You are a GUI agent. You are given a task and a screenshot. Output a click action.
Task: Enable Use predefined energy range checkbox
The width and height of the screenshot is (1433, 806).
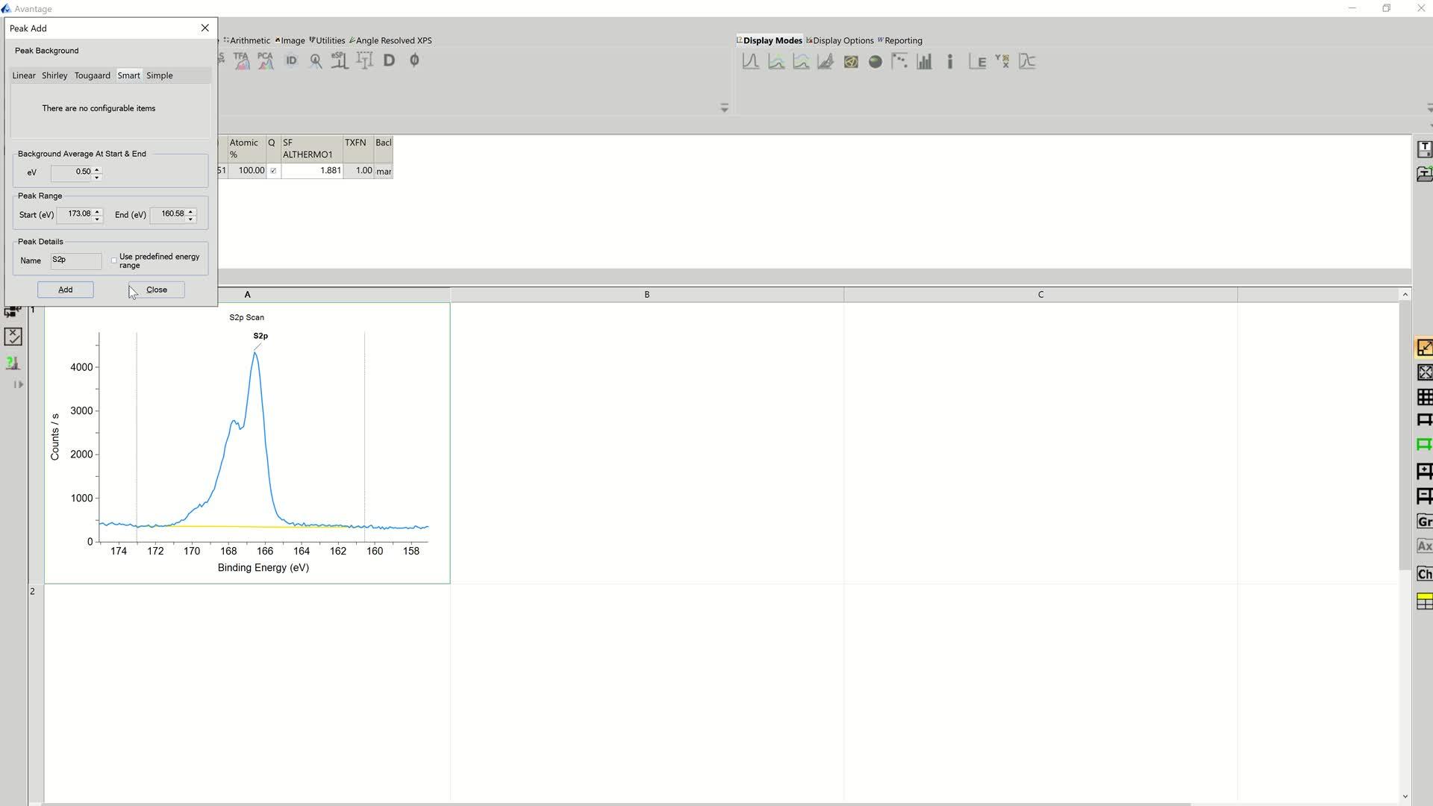click(x=114, y=260)
